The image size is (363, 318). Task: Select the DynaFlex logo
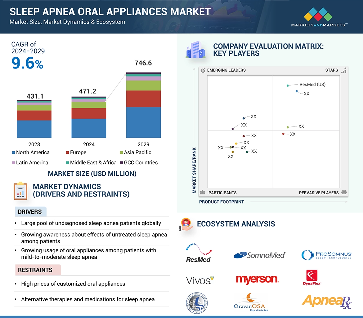[312, 277]
